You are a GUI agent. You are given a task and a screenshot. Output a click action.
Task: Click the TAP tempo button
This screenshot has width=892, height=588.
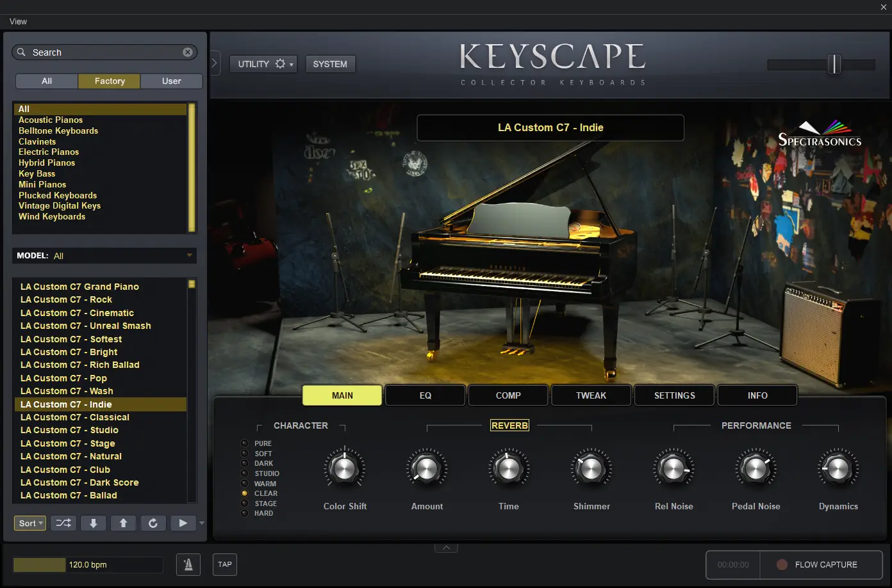pos(225,564)
